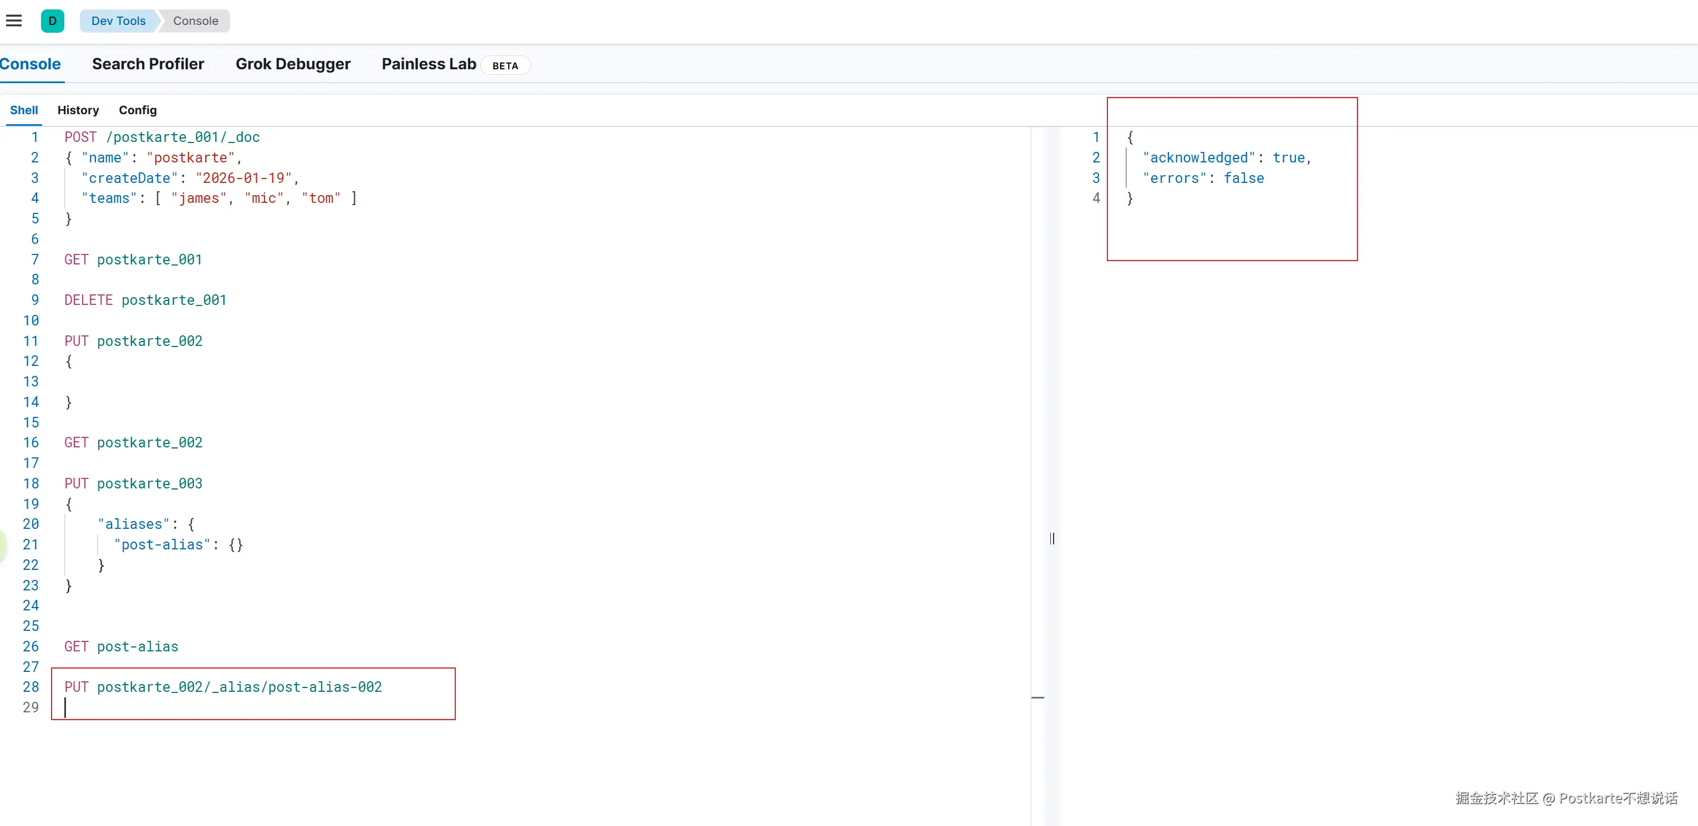Select the Shell sub-tab
1698x826 pixels.
pyautogui.click(x=24, y=110)
